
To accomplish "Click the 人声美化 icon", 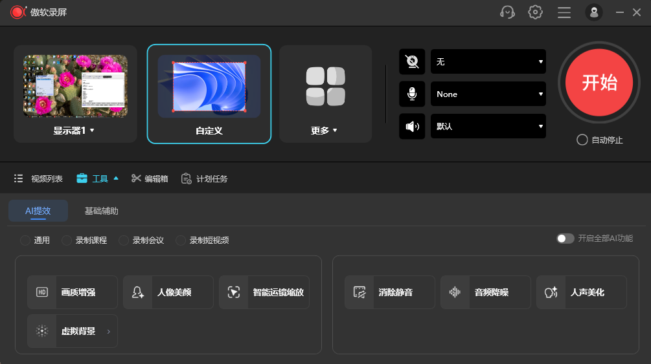I will (x=551, y=292).
